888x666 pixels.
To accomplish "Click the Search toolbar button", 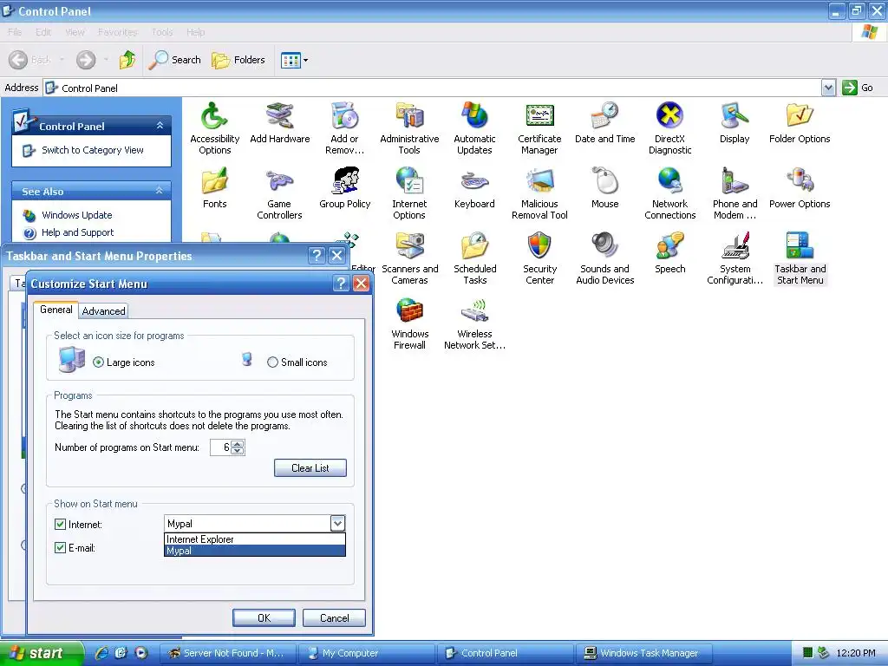I will coord(174,60).
